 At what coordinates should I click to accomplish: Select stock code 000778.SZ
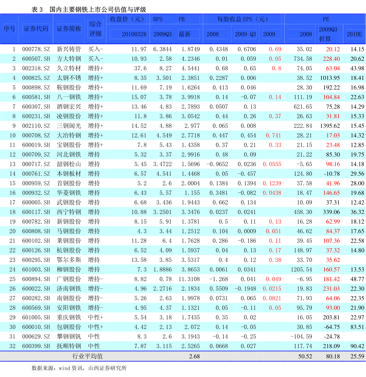[x=36, y=49]
